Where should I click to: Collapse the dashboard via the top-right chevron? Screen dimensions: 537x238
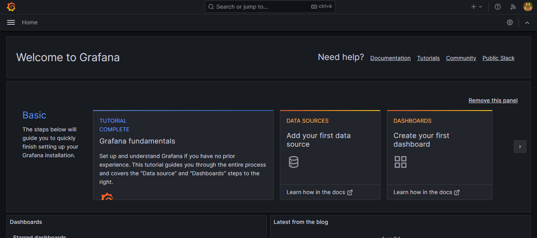click(527, 22)
